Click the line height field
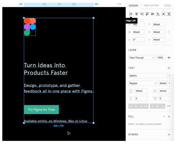 141,91
